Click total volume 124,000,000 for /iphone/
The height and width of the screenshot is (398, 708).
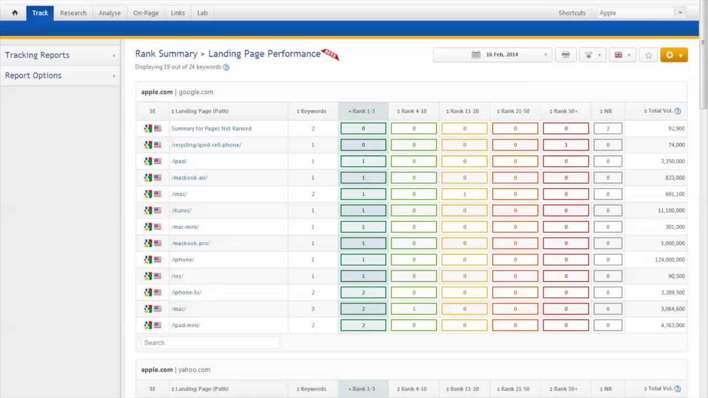point(670,260)
